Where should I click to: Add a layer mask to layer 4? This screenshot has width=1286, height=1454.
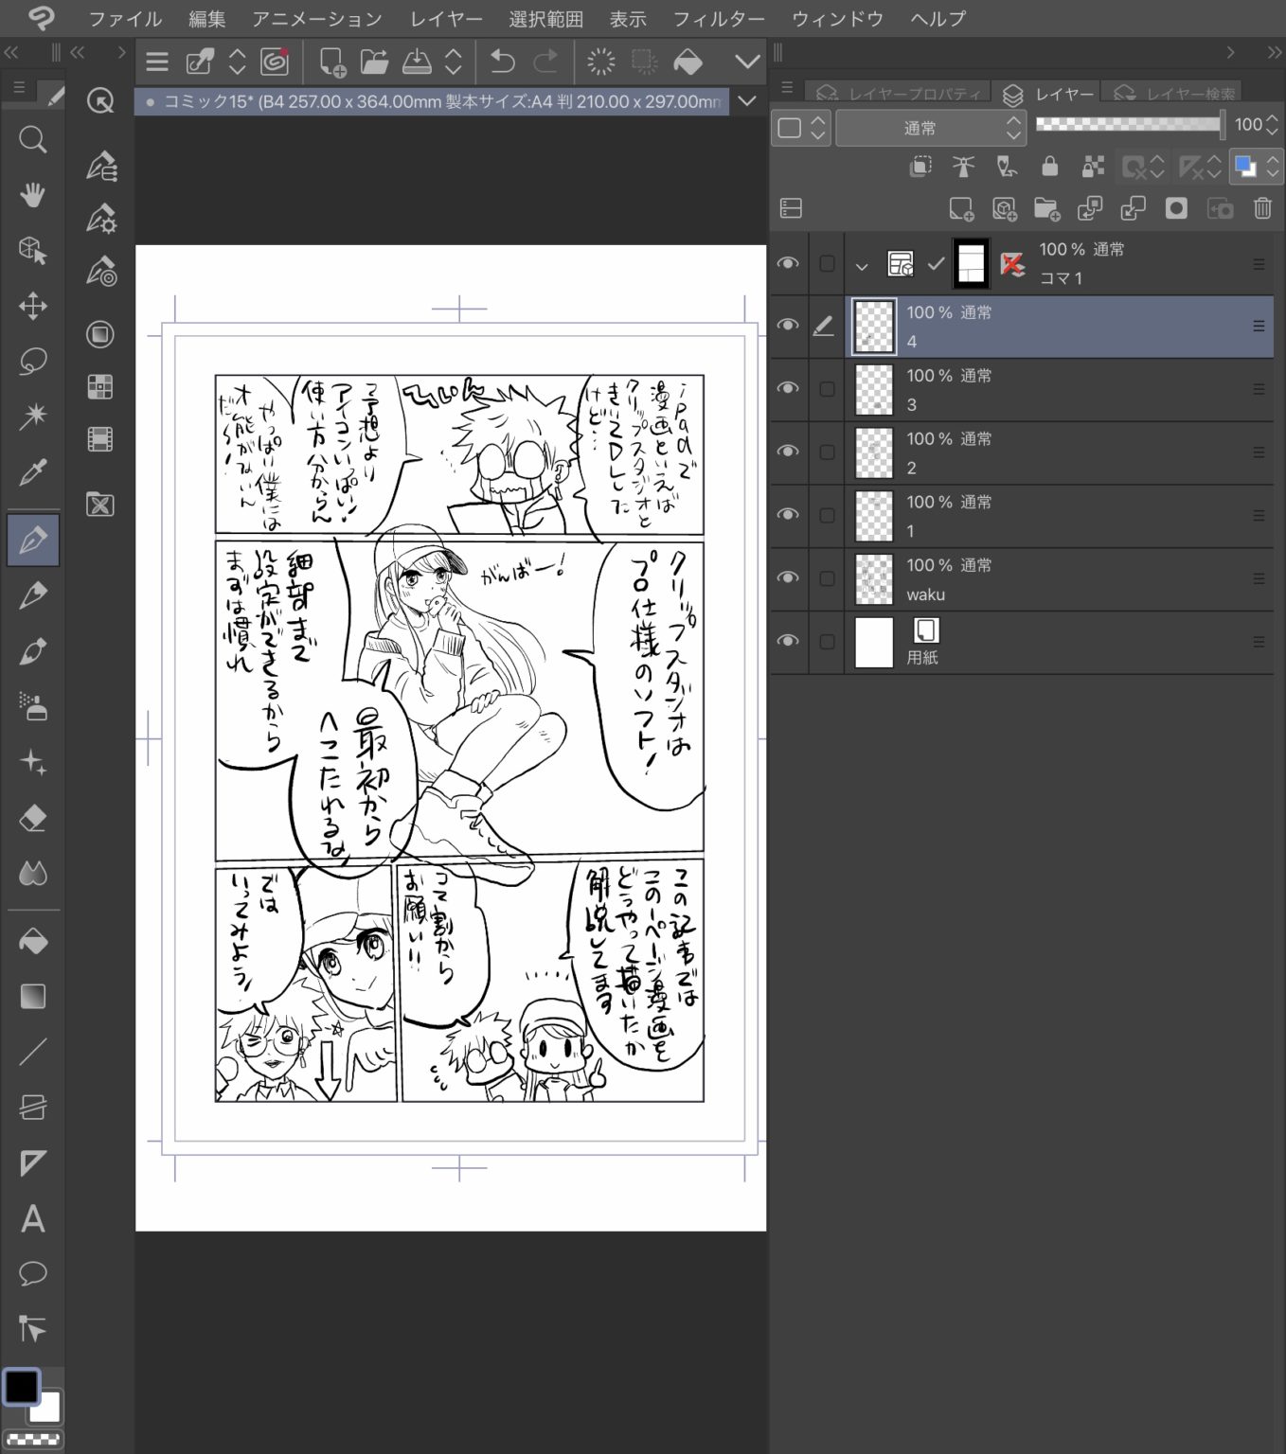(x=1175, y=208)
